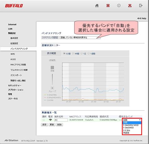This screenshot has width=149, height=144.
Task: Open the Help link
Action: [x=142, y=18]
